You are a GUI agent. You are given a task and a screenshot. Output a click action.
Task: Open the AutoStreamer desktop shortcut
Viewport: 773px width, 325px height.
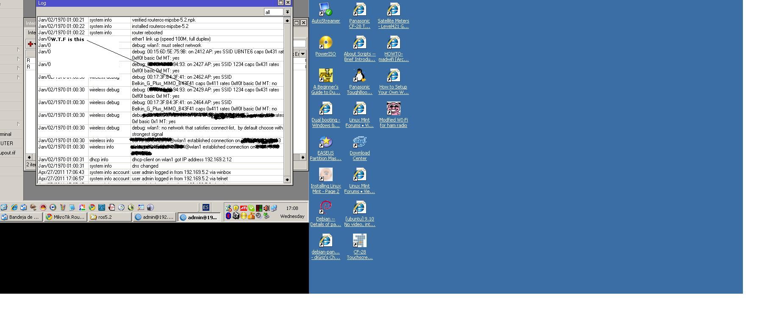point(325,13)
